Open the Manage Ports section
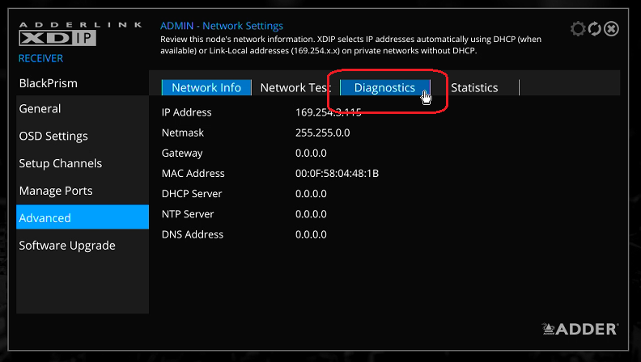641x362 pixels. click(x=56, y=191)
